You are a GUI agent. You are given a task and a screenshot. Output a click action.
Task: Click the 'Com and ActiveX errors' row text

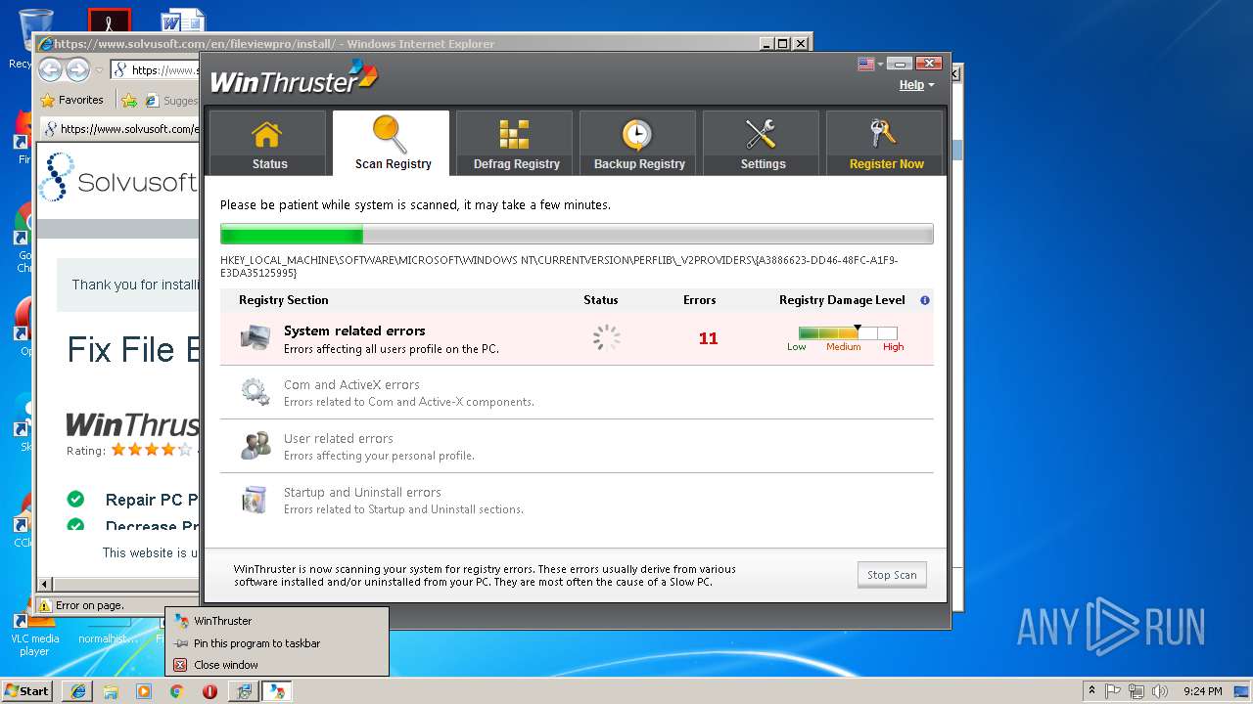coord(351,384)
